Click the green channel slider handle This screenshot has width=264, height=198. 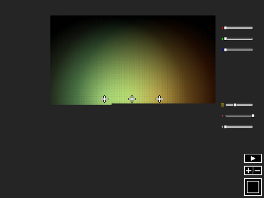[x=226, y=39]
